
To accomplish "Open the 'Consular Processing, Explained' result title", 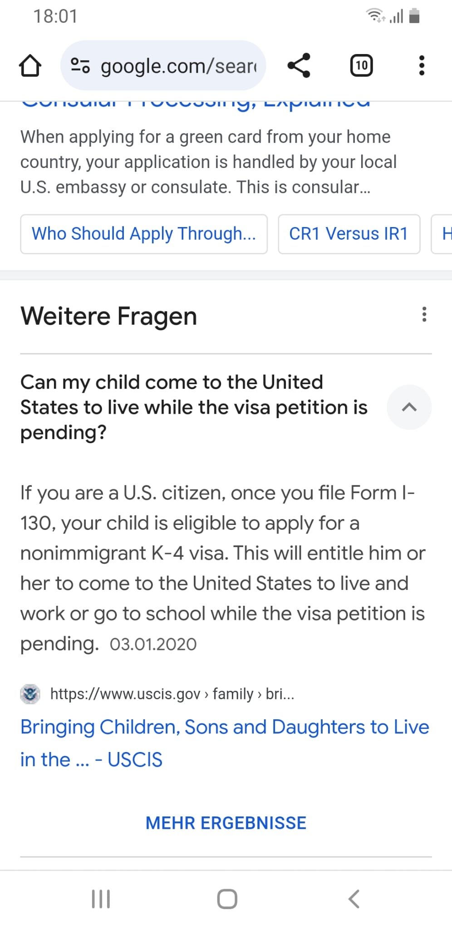I will pos(196,104).
